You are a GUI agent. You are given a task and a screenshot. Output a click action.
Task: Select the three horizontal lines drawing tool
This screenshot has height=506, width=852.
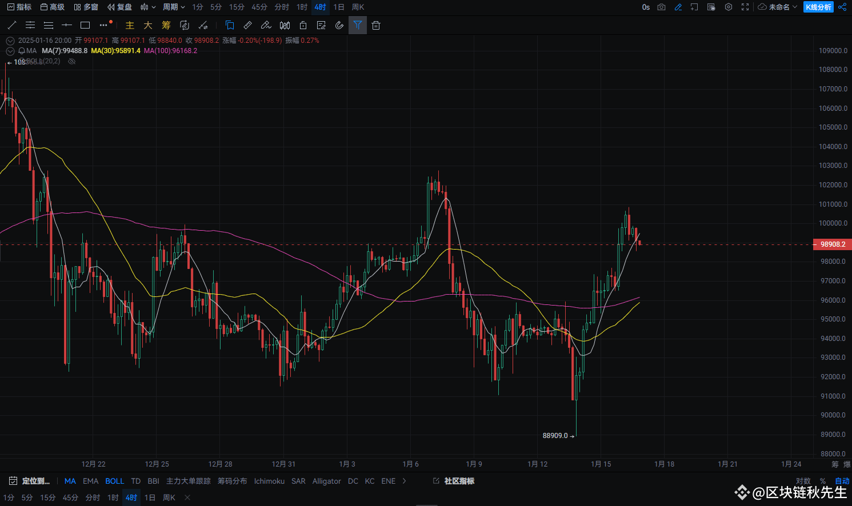pos(49,25)
